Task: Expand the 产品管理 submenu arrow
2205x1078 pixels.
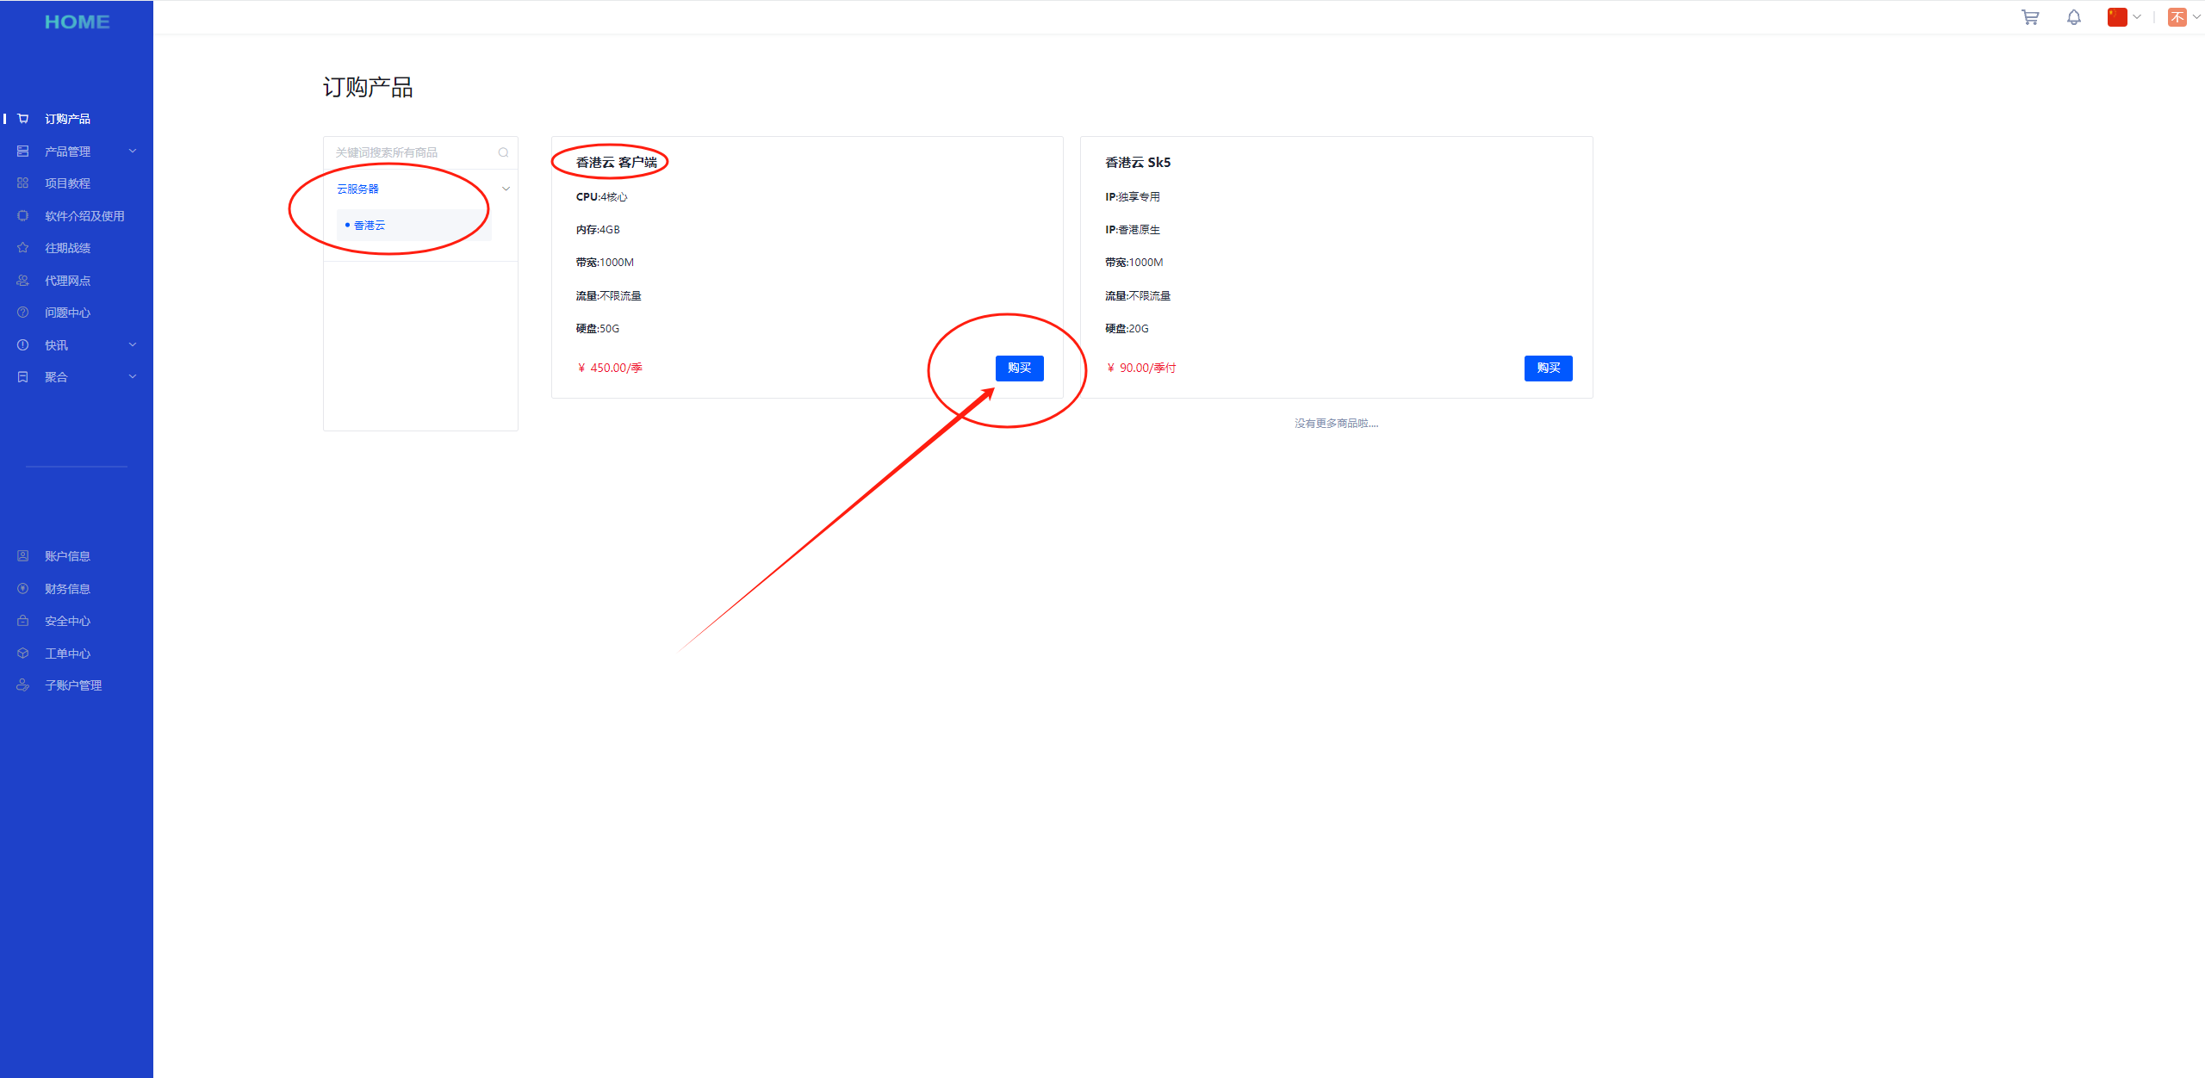Action: [133, 152]
